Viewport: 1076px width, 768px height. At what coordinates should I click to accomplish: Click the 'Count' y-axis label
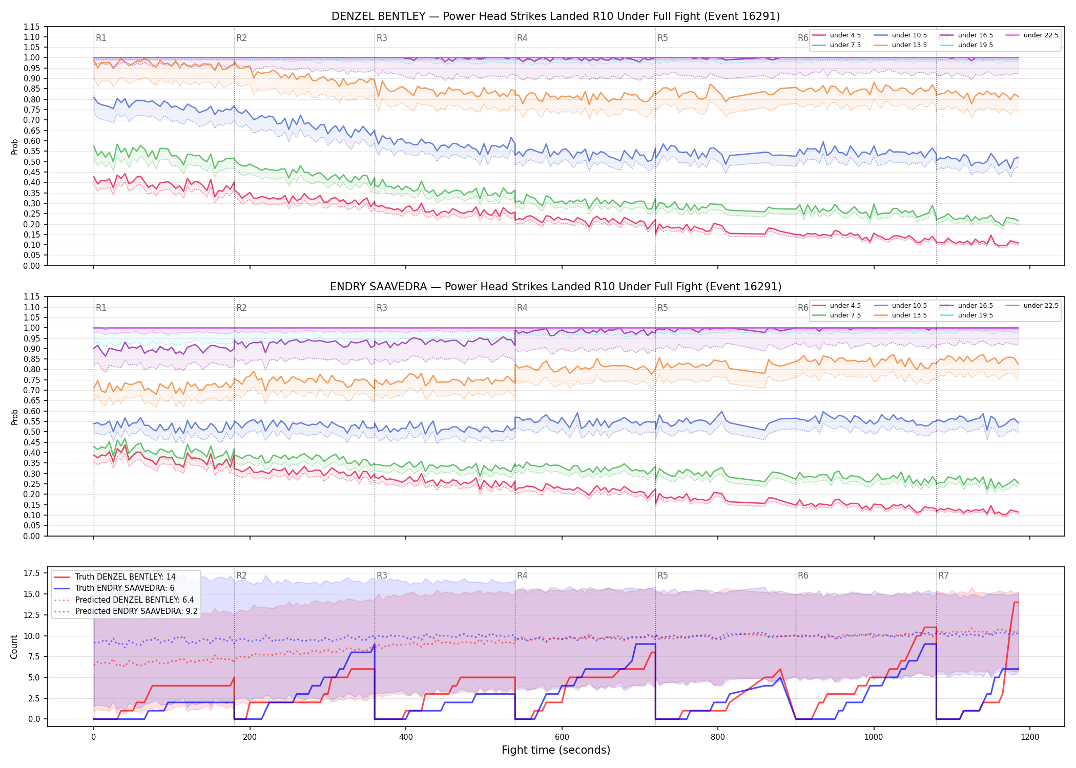point(14,647)
